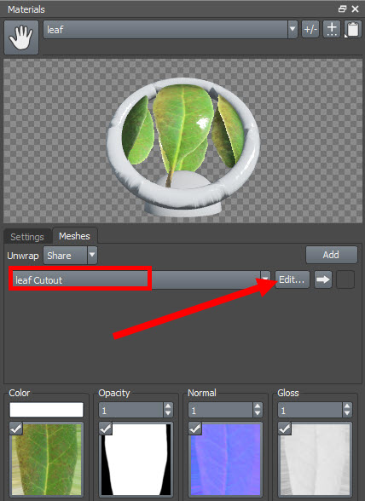Click the Add mesh button
365x501 pixels.
[331, 255]
